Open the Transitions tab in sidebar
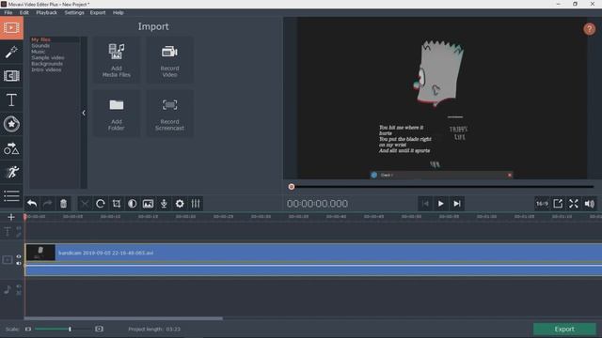This screenshot has width=602, height=338. pos(11,76)
